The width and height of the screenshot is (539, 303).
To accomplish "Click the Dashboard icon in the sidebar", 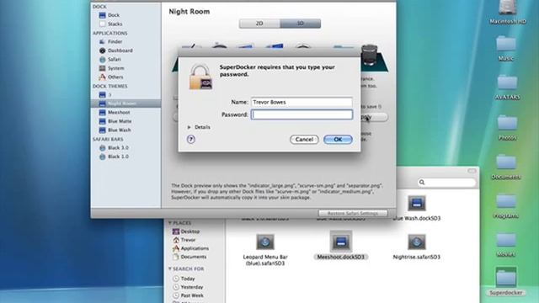I will [x=102, y=50].
